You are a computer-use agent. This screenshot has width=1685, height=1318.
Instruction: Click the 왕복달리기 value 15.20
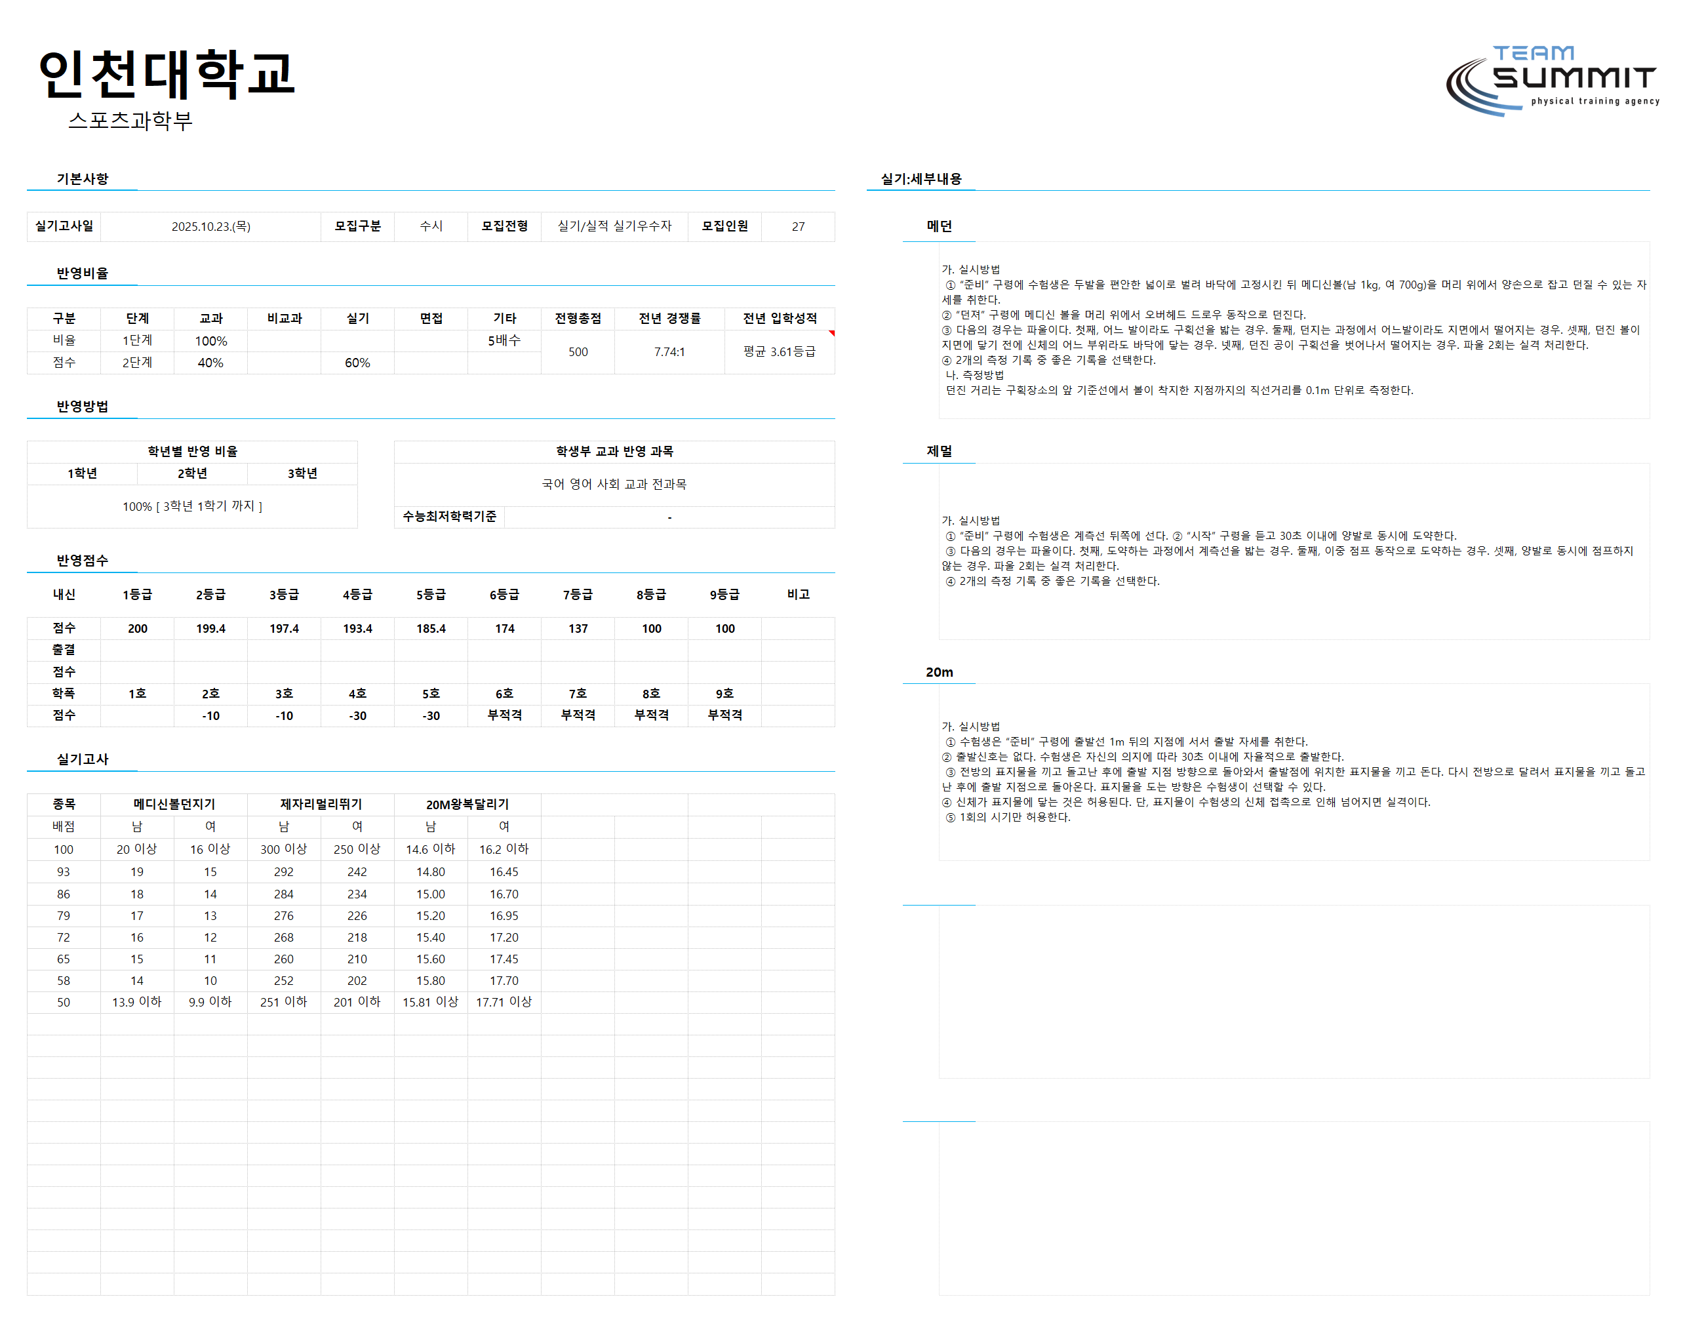pyautogui.click(x=431, y=916)
